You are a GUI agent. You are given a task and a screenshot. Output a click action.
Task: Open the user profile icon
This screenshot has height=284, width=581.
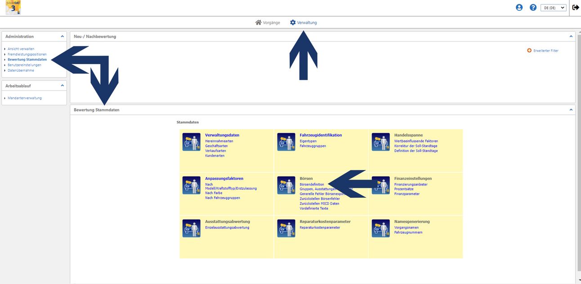519,8
